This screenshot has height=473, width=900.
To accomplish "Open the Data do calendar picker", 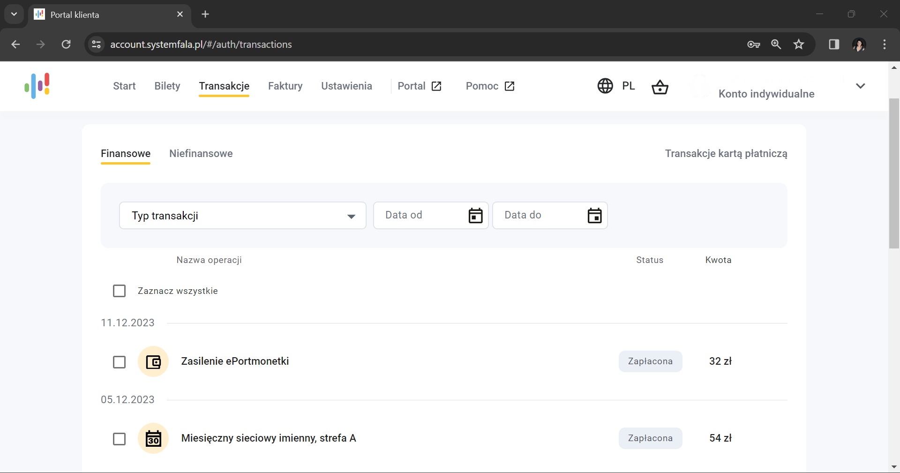I will coord(594,216).
